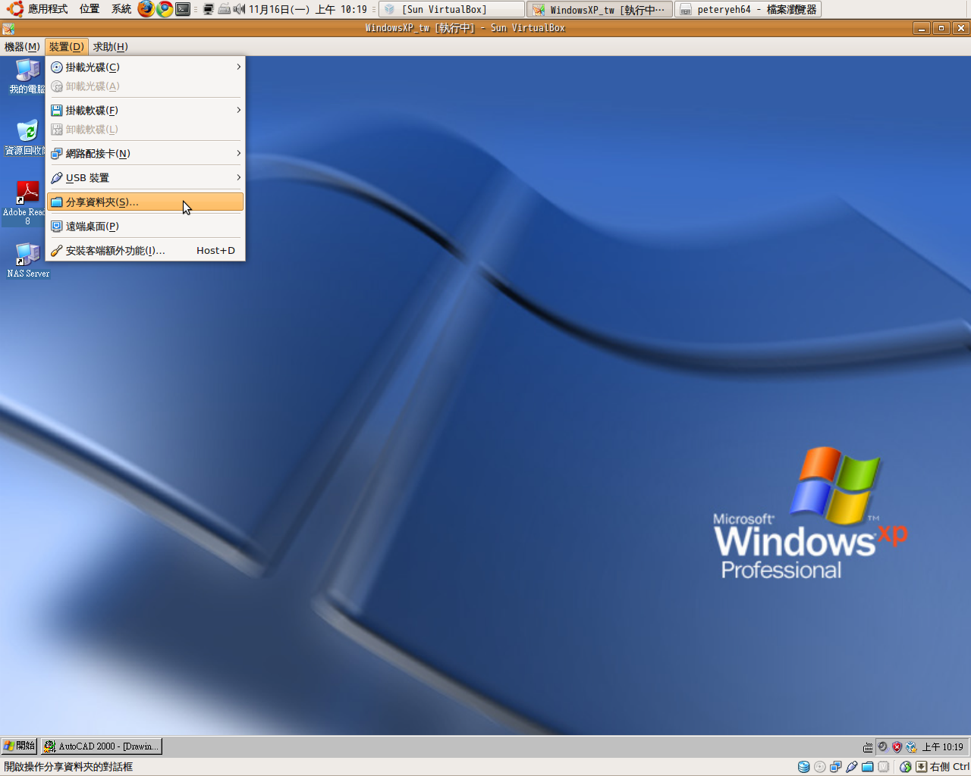Click the USB status bar indicator
The image size is (971, 776).
[x=851, y=767]
